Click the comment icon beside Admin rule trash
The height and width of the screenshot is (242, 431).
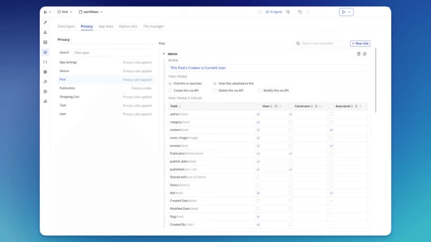[365, 54]
